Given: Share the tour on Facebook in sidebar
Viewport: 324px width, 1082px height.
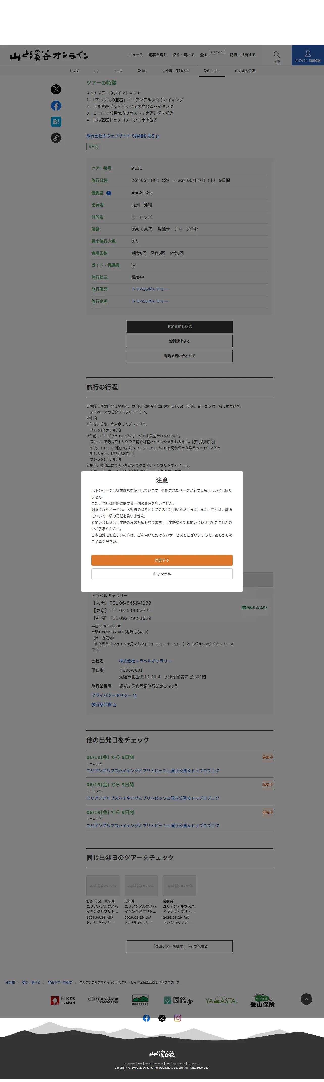Looking at the screenshot, I should pyautogui.click(x=56, y=105).
